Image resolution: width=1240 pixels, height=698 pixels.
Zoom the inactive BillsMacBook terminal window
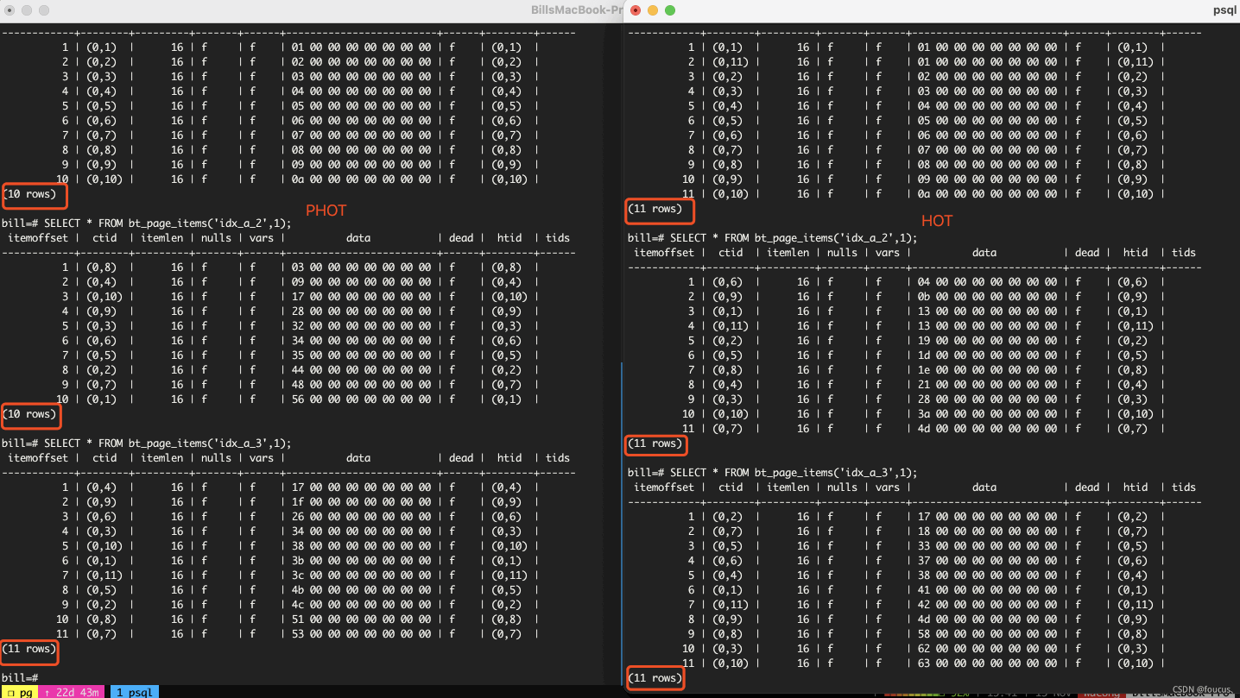[x=44, y=10]
